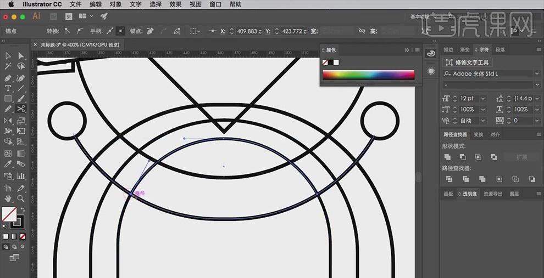Click the Intersect shape mode icon
This screenshot has width=544, height=278.
click(478, 157)
